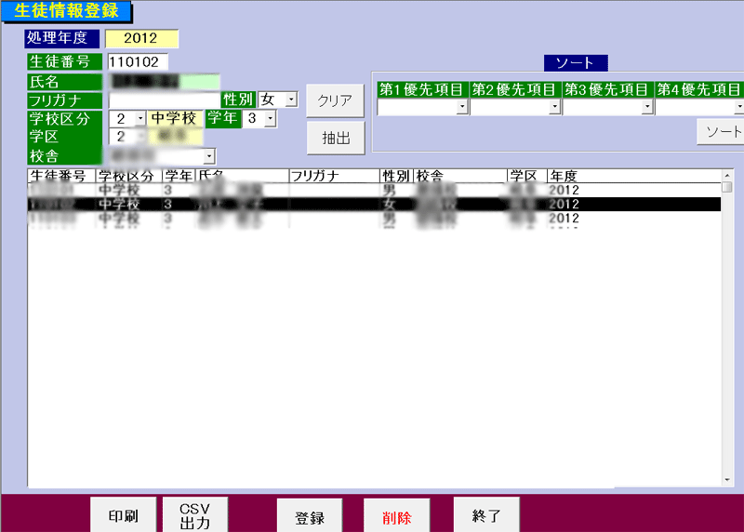Click the CSV出力 button
The width and height of the screenshot is (744, 532).
195,516
